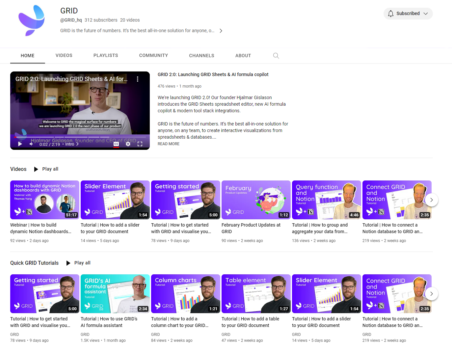The width and height of the screenshot is (452, 354).
Task: Click GRID channel name under the AI assistant video
Action: point(85,335)
